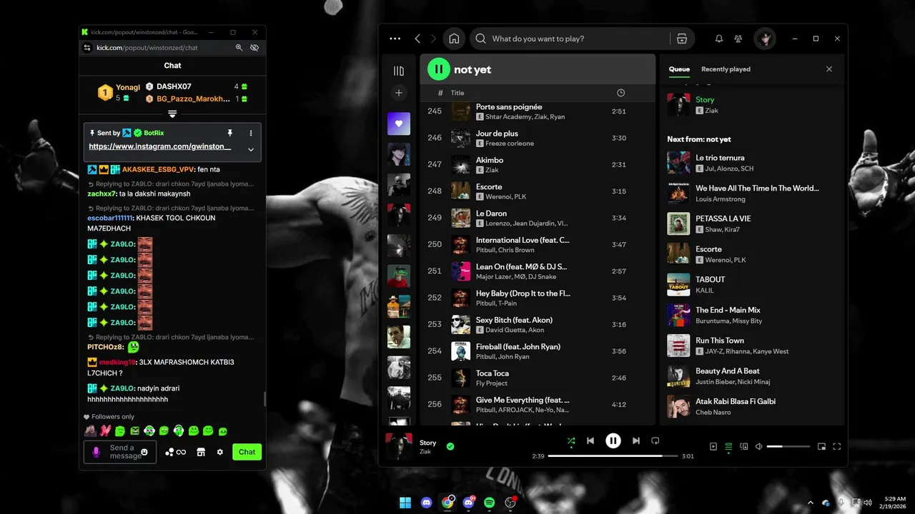Click the zoom magnifier in Kick address bar

[239, 48]
